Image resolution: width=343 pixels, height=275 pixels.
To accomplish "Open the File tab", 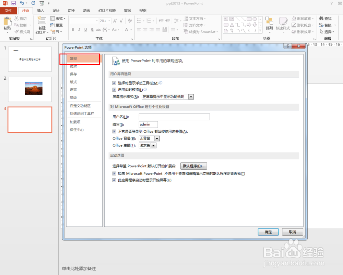I will point(8,11).
